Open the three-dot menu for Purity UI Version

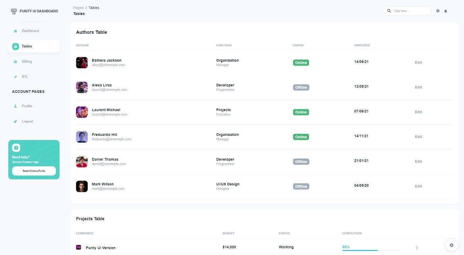(x=417, y=248)
